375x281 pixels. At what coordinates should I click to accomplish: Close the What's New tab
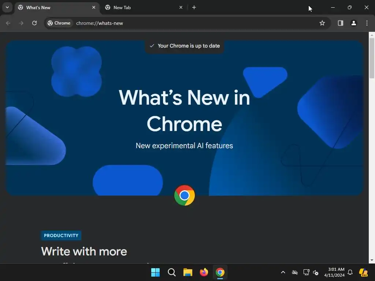pyautogui.click(x=94, y=7)
